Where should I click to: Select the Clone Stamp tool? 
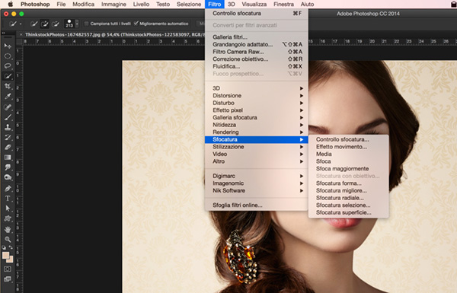pos(8,127)
